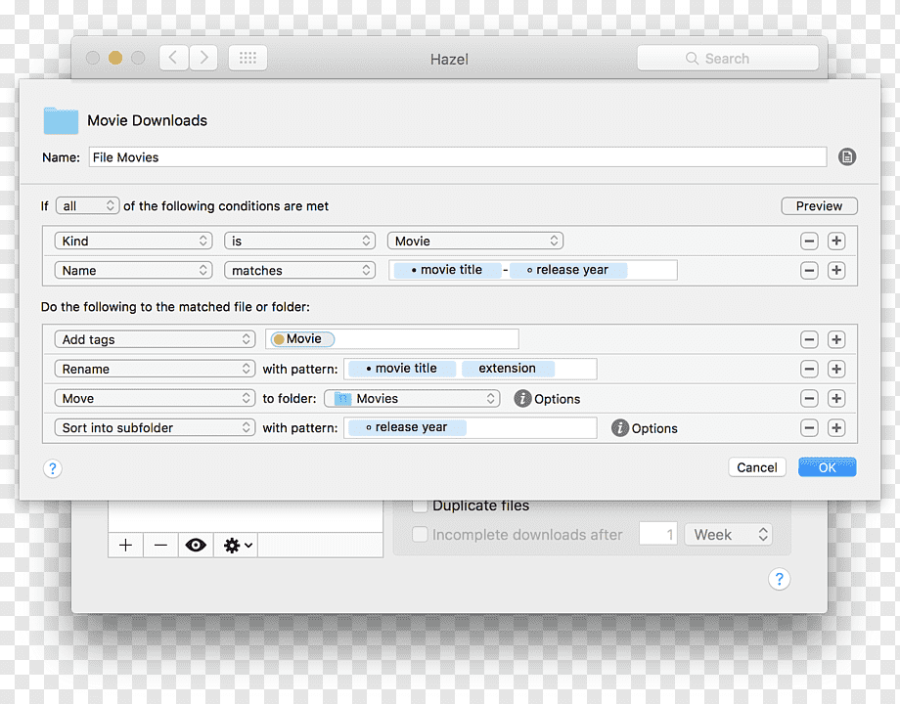Remove the Rename action row
This screenshot has width=900, height=704.
coord(809,369)
